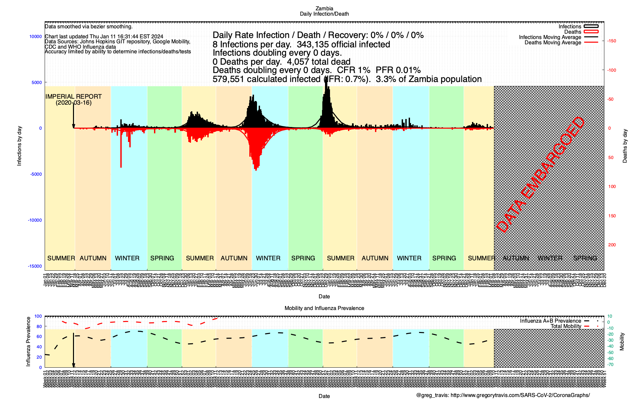
Task: Click the IMPERIAL REPORT annotation text
Action: click(x=73, y=97)
